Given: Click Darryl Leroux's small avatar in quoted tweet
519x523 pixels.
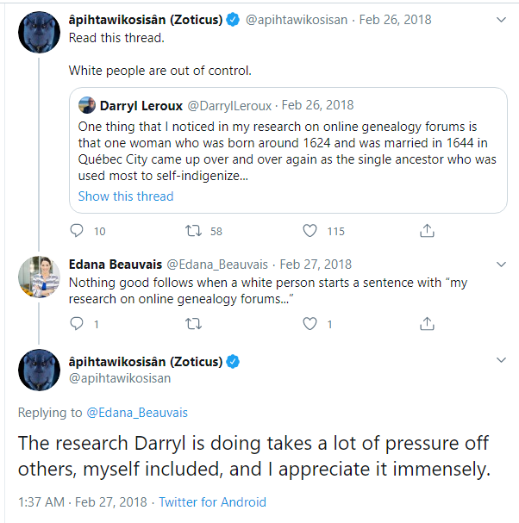Looking at the screenshot, I should point(87,105).
